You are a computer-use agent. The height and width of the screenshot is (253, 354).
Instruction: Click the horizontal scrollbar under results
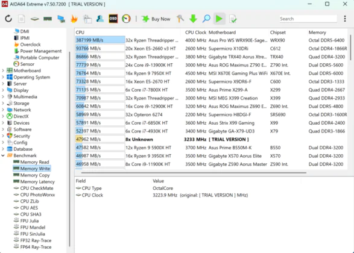pos(194,173)
